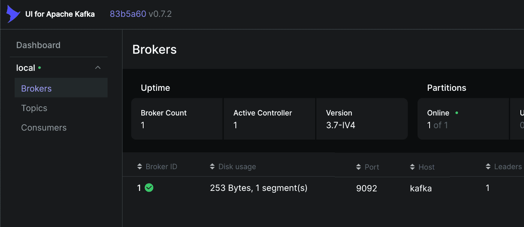Collapse the local cluster menu chevron

click(x=98, y=68)
